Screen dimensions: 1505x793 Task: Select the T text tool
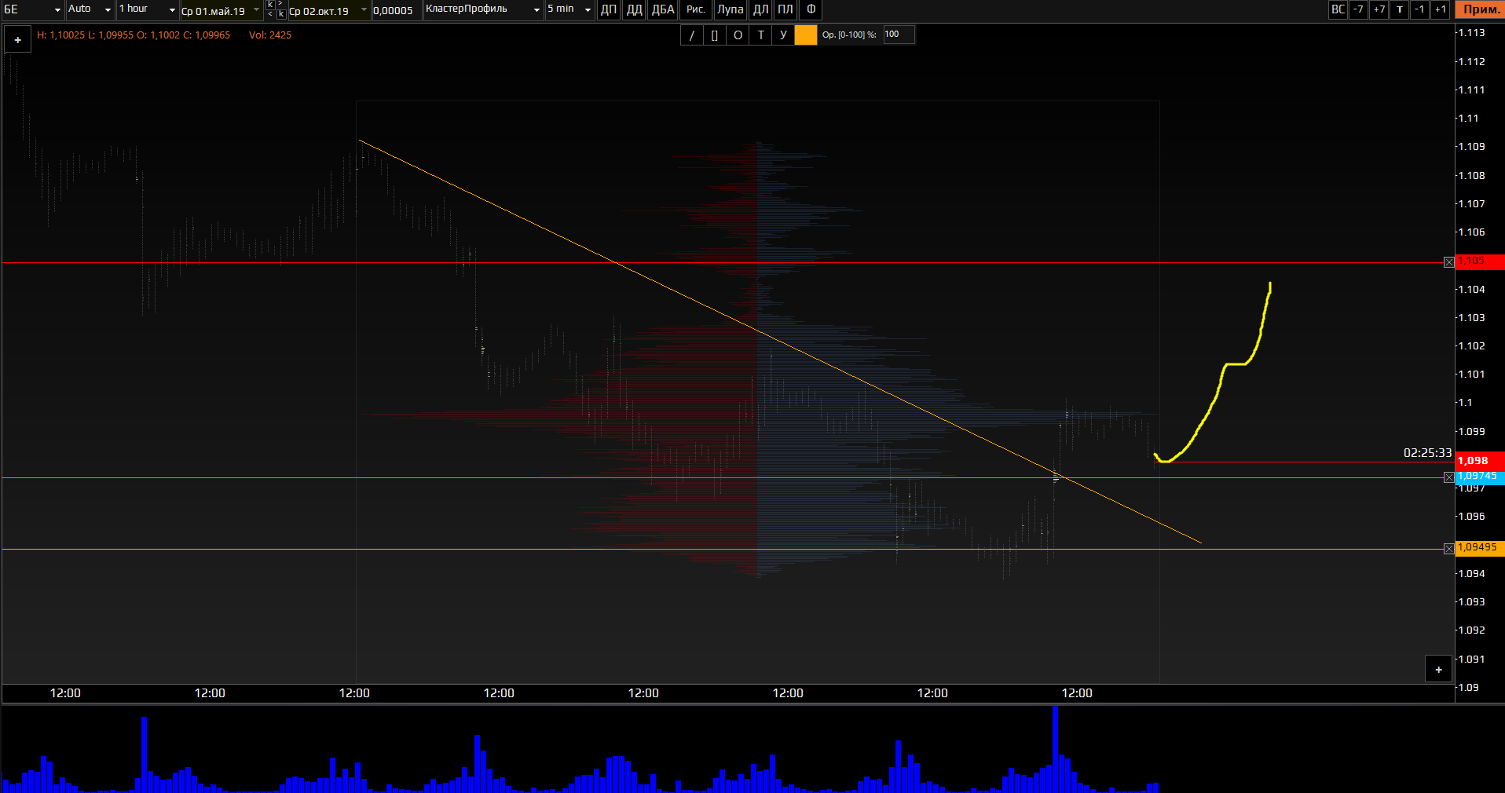pyautogui.click(x=760, y=35)
